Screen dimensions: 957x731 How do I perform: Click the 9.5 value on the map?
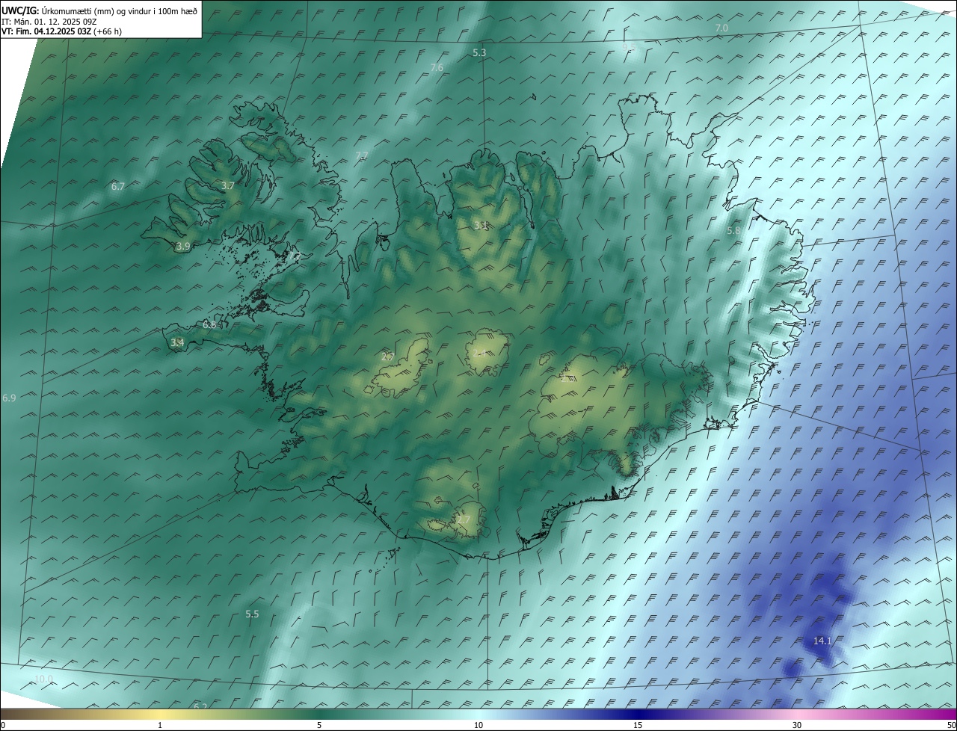(628, 46)
